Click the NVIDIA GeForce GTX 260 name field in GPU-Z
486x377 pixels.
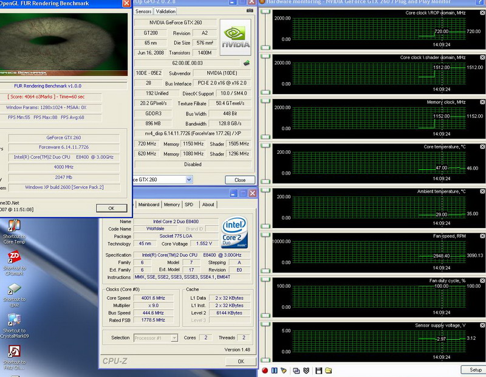pos(176,22)
